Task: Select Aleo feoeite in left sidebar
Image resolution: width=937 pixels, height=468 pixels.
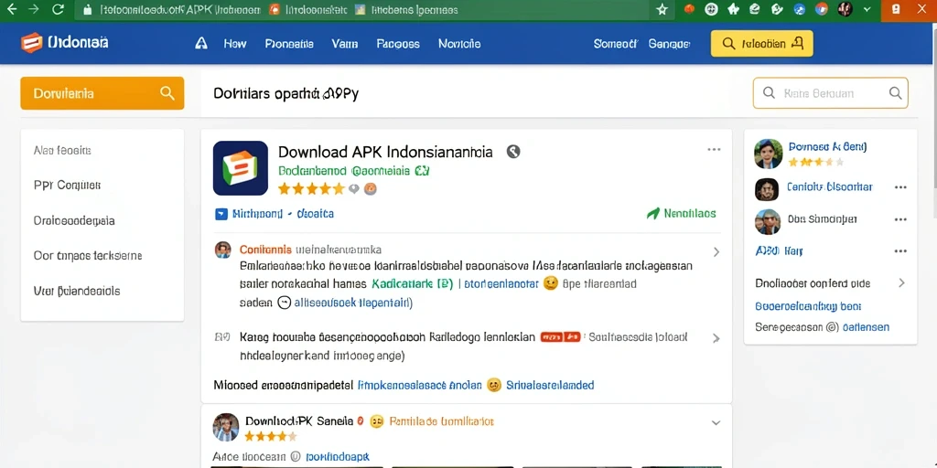Action: pos(62,151)
